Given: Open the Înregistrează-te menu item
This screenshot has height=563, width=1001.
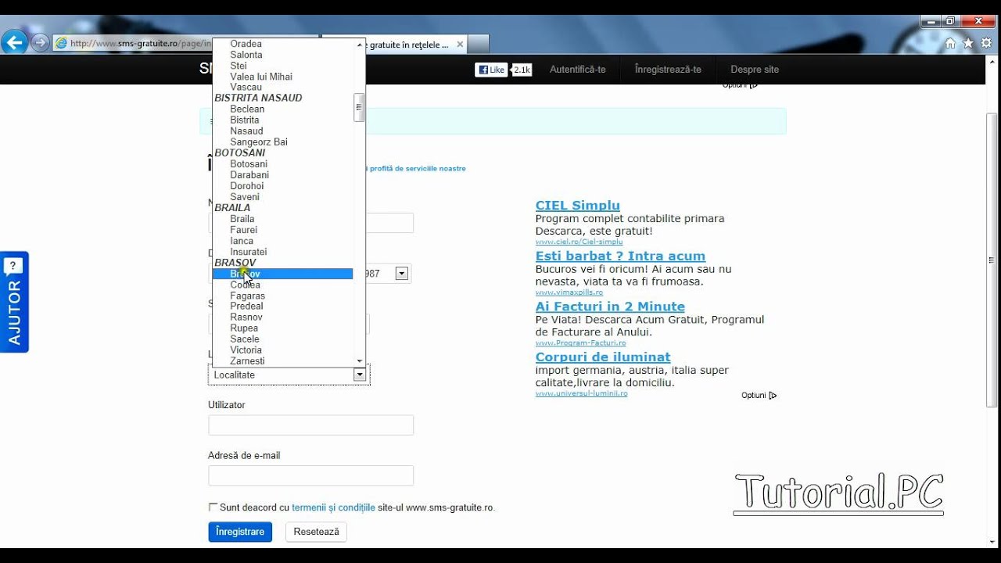Looking at the screenshot, I should point(668,70).
